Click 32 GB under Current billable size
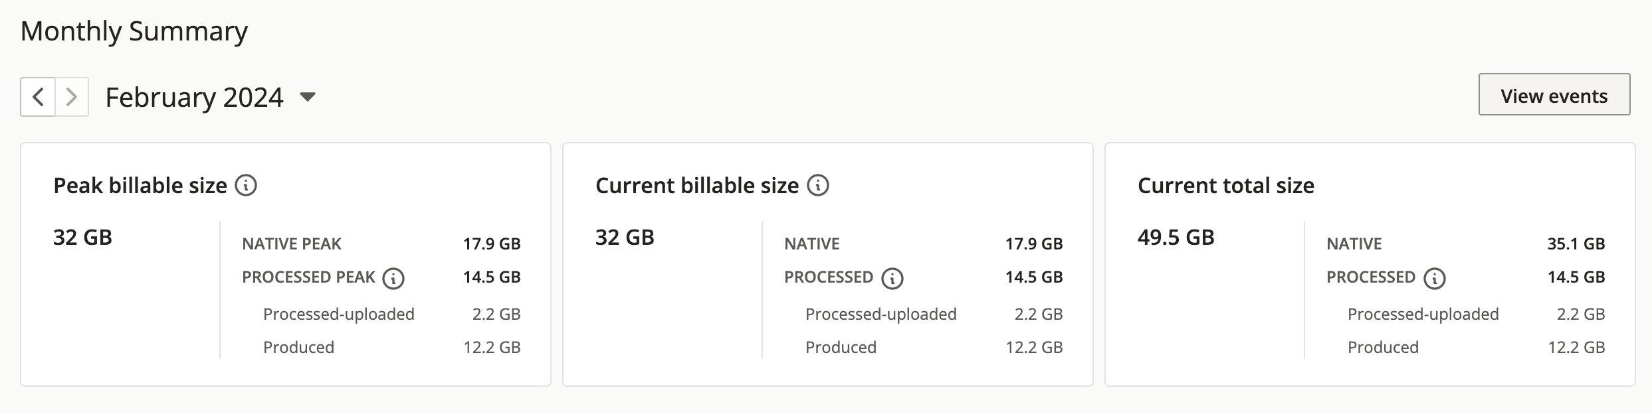Screen dimensions: 1652x414 [x=625, y=237]
